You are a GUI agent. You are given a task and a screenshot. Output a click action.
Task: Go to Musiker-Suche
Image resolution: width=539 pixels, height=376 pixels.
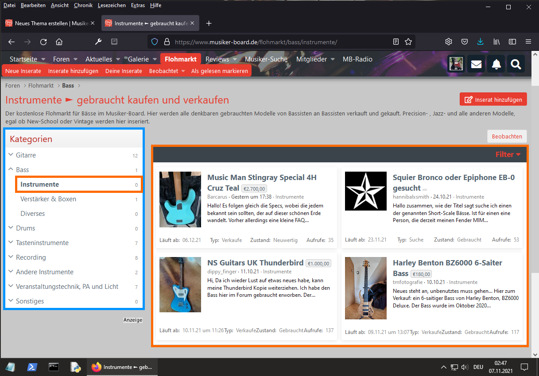pyautogui.click(x=266, y=59)
